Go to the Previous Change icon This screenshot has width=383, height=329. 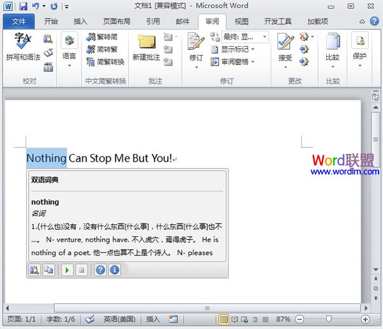coord(304,49)
